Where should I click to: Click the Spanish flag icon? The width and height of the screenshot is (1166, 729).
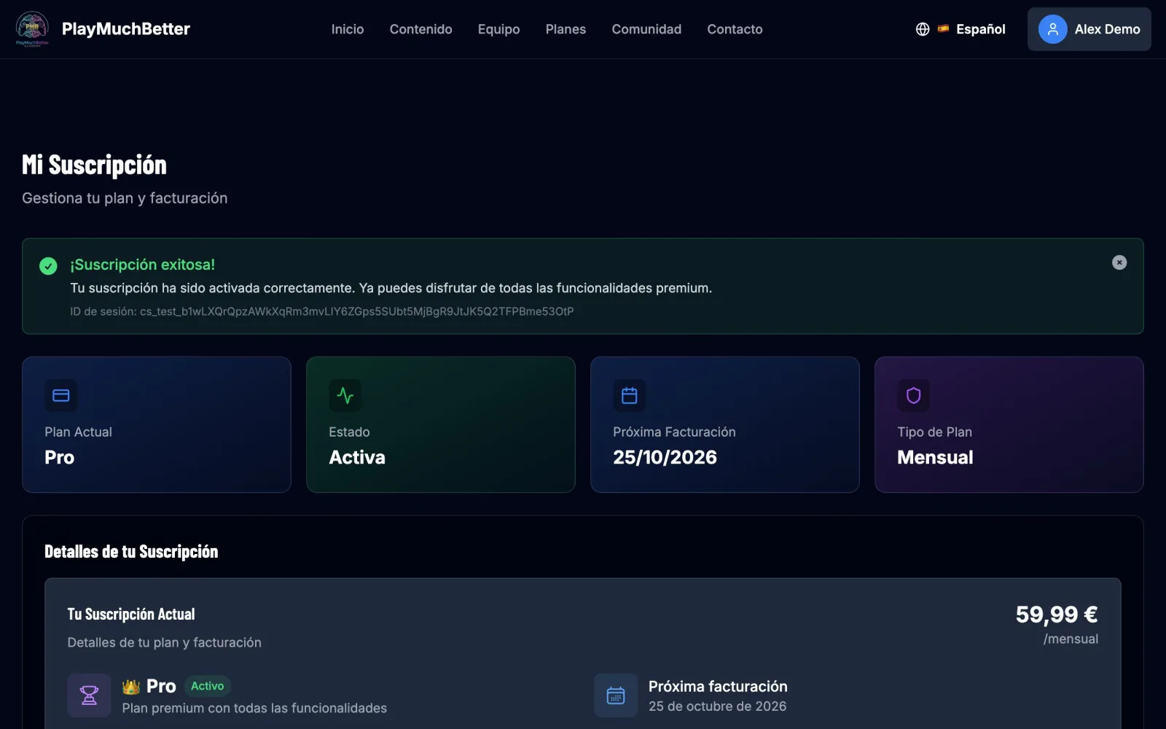pyautogui.click(x=943, y=29)
